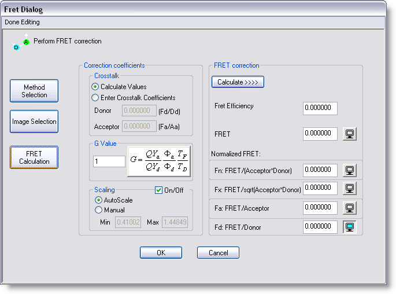Select AutoScale scaling option
This screenshot has width=396, height=294.
point(98,200)
